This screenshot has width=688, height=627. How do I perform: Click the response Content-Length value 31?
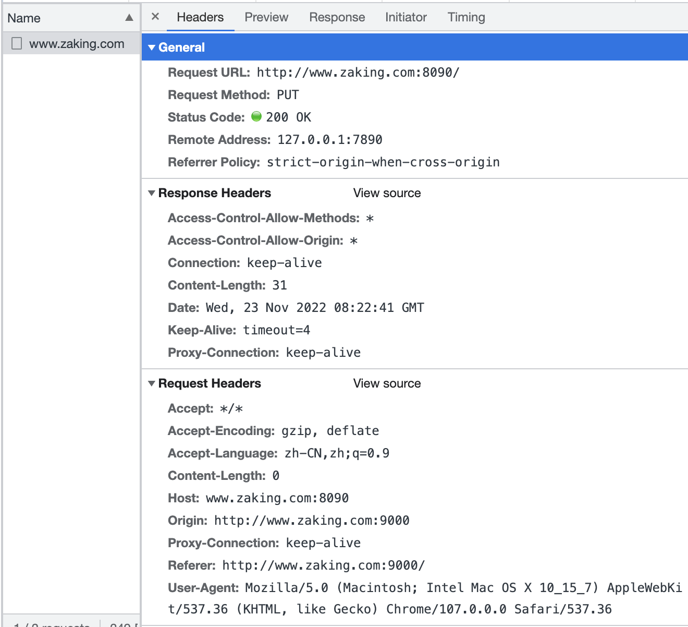point(280,285)
